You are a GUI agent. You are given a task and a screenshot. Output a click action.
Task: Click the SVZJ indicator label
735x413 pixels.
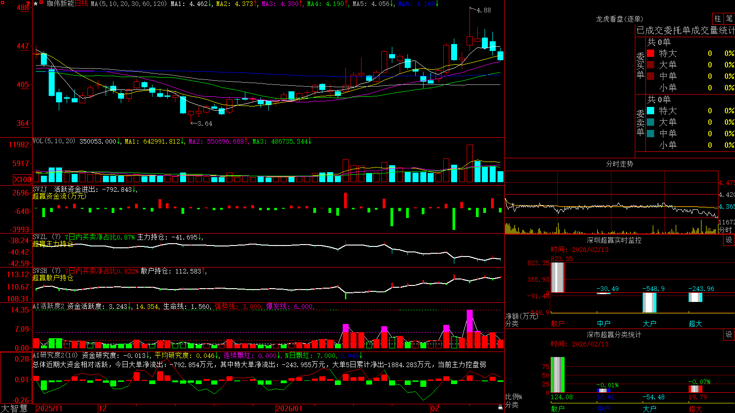(x=40, y=189)
